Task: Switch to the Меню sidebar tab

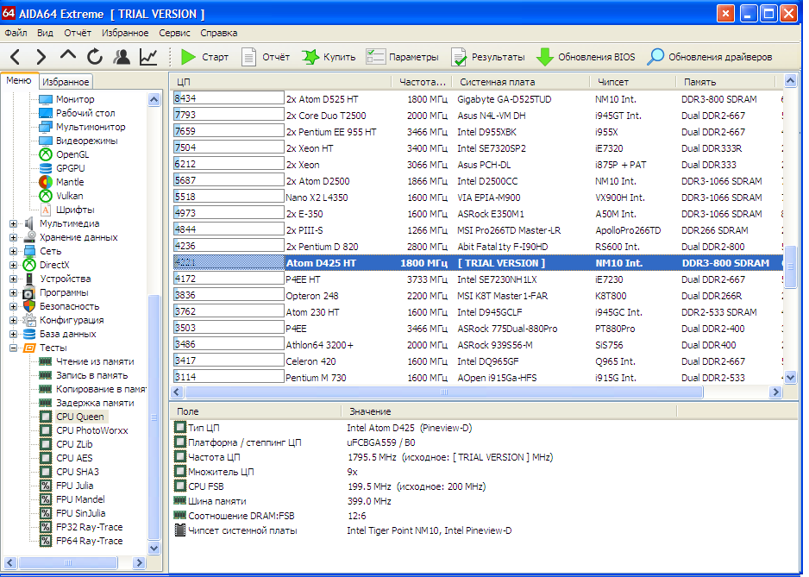Action: click(x=19, y=80)
